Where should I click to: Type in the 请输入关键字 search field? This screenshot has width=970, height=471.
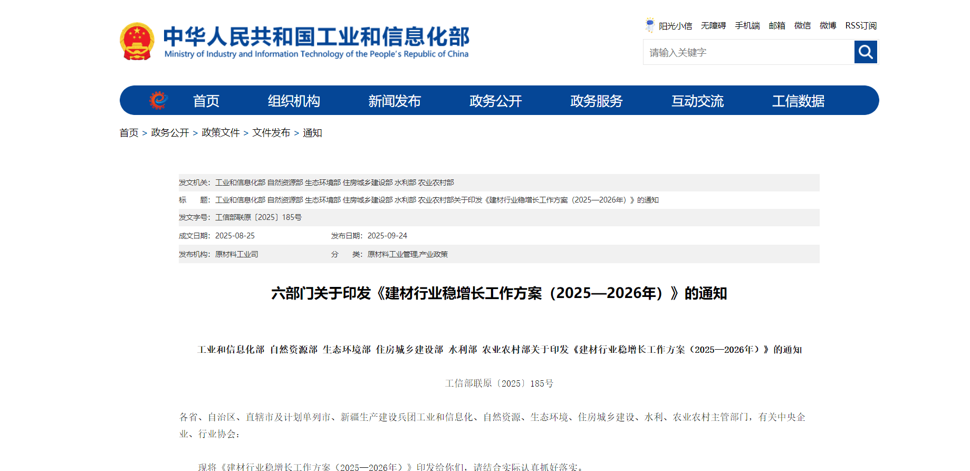pyautogui.click(x=748, y=52)
